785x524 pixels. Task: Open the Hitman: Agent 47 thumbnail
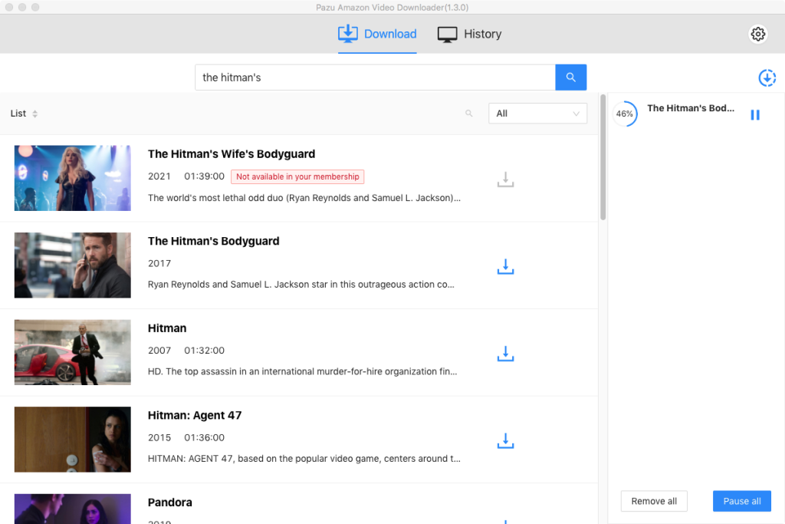[73, 440]
